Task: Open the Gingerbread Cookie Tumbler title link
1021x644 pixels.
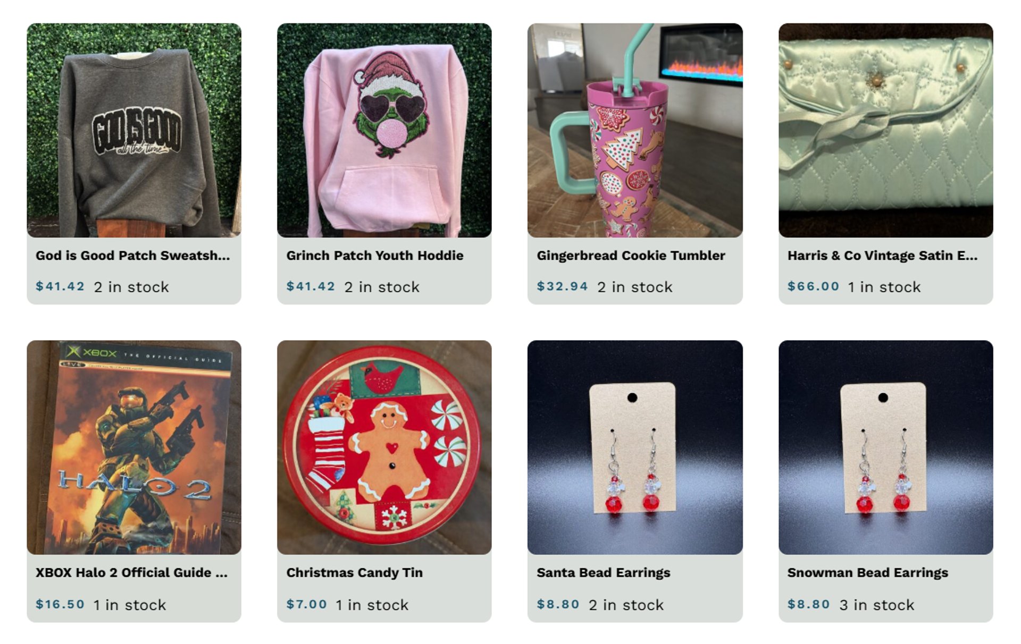Action: pos(631,256)
